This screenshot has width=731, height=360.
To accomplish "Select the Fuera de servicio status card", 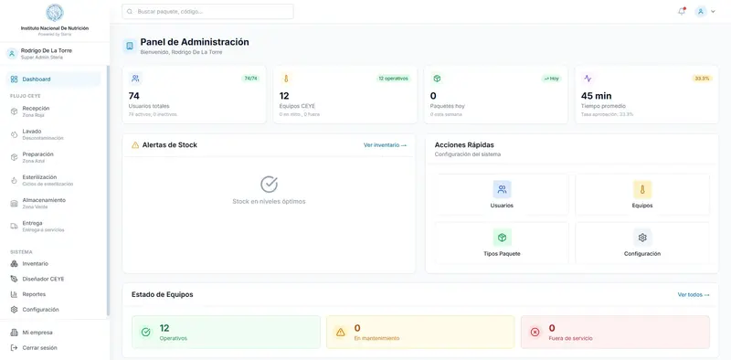I will 615,332.
